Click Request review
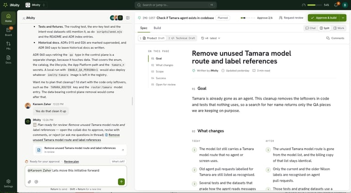 point(291,18)
